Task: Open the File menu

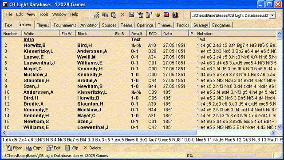Action: coord(9,14)
